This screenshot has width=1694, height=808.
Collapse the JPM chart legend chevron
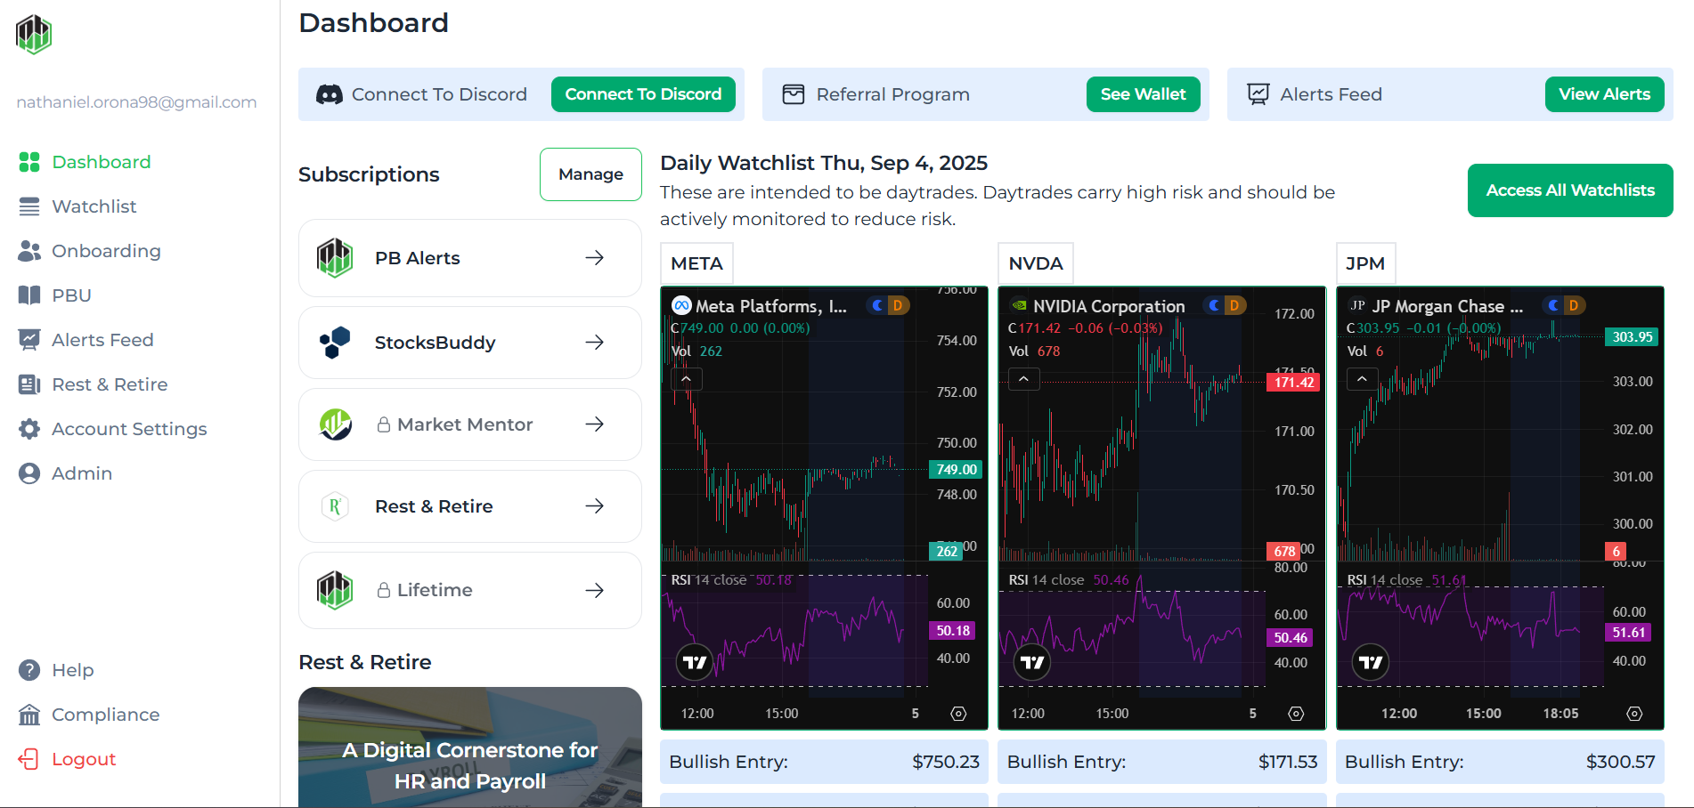[1362, 379]
